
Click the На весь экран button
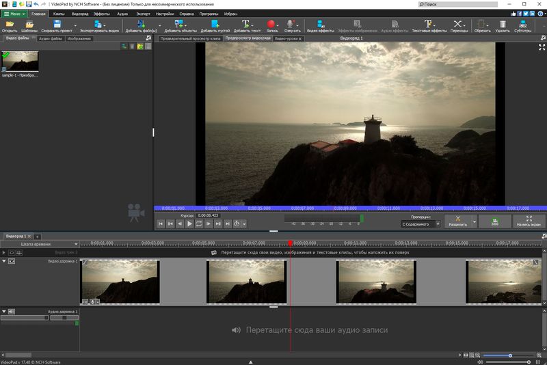coord(531,221)
